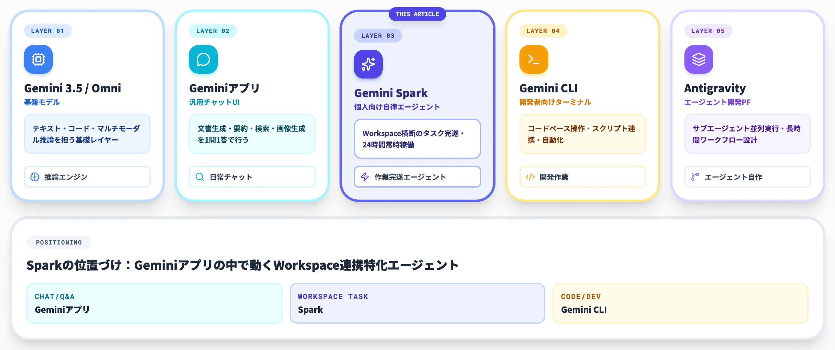The image size is (835, 350).
Task: Click the magnifier icon beside 日常チャット
Action: pyautogui.click(x=200, y=177)
